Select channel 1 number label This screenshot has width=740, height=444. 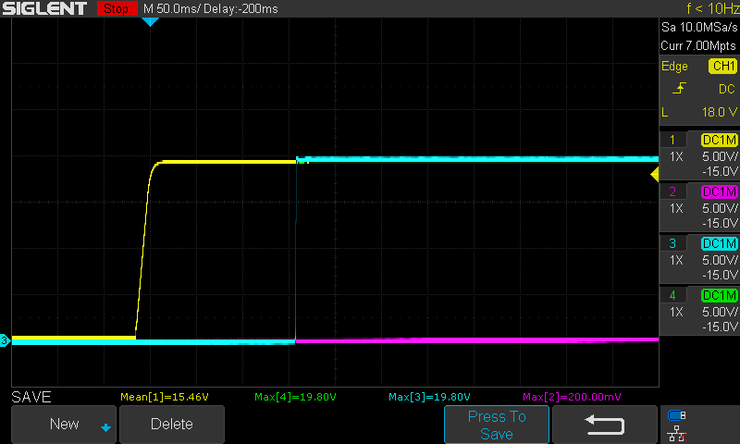point(672,140)
